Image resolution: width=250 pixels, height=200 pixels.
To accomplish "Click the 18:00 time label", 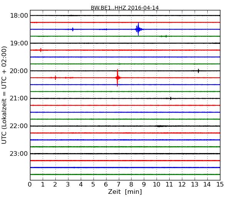I will point(19,16).
